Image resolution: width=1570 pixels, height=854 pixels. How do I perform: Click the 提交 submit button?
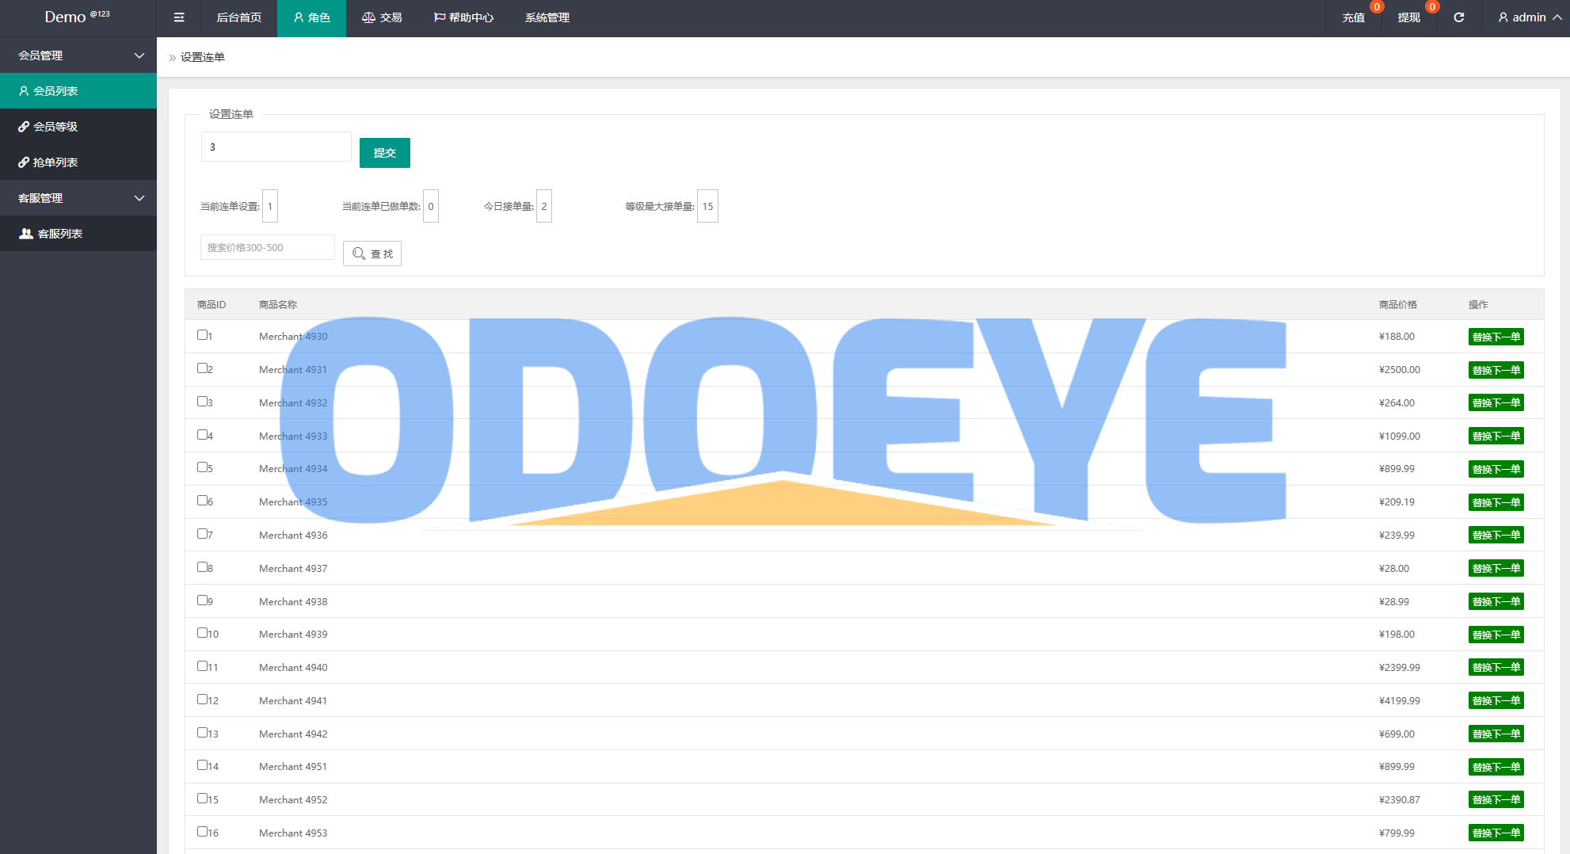[384, 153]
